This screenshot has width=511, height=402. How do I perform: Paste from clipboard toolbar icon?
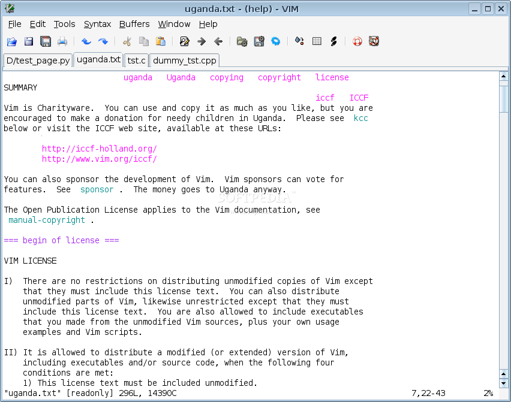pyautogui.click(x=161, y=41)
